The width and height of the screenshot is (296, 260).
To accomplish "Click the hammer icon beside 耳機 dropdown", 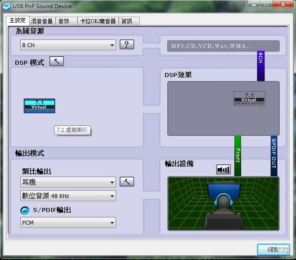I will 127,182.
